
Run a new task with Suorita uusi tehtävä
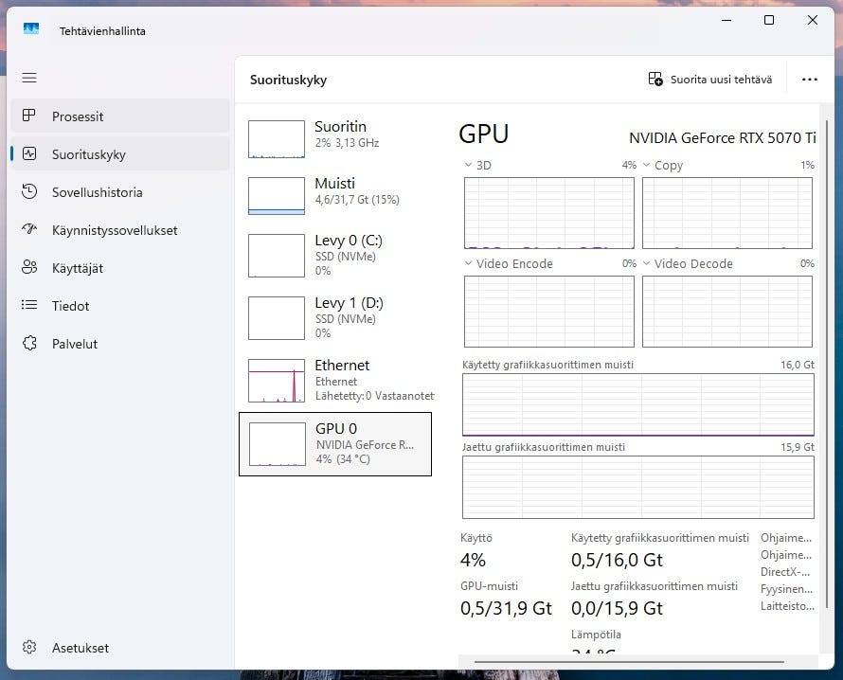[710, 80]
